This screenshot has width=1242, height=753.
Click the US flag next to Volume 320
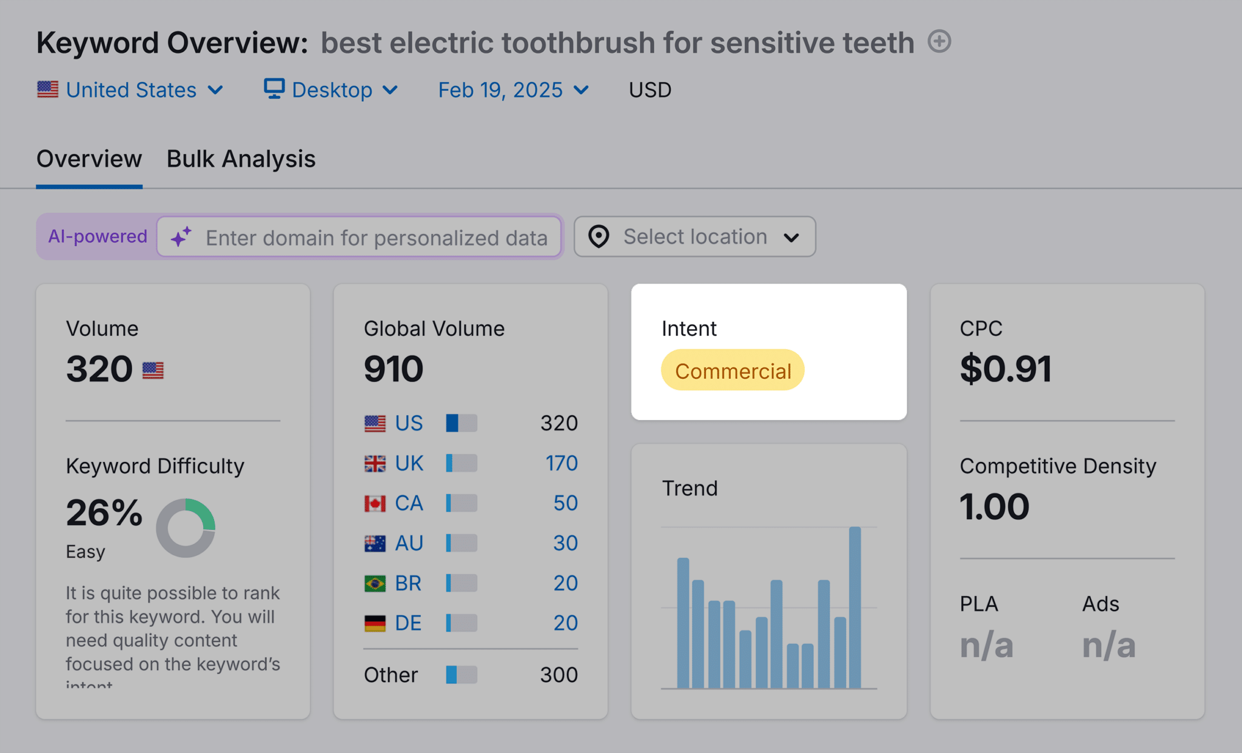[x=153, y=370]
